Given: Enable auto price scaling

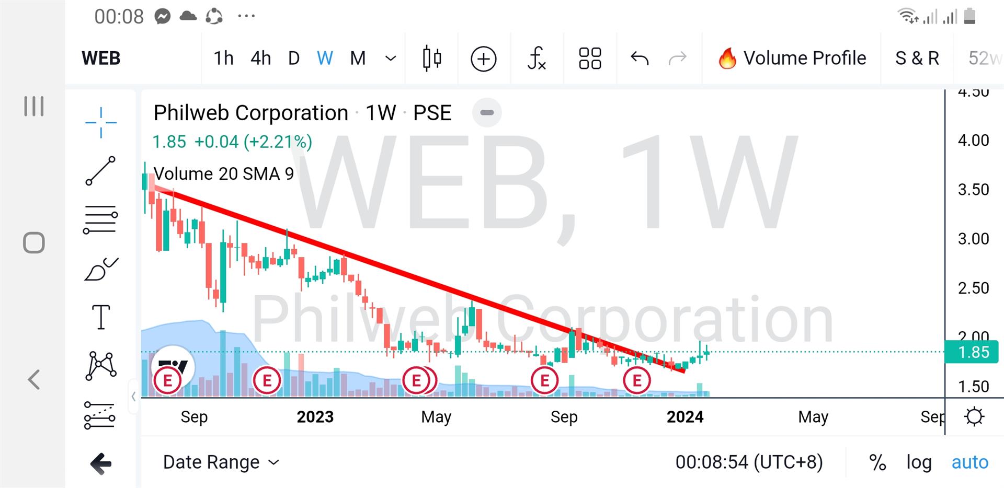Looking at the screenshot, I should point(970,462).
